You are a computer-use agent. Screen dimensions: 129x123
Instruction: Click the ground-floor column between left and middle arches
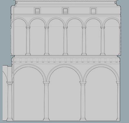click(46, 101)
